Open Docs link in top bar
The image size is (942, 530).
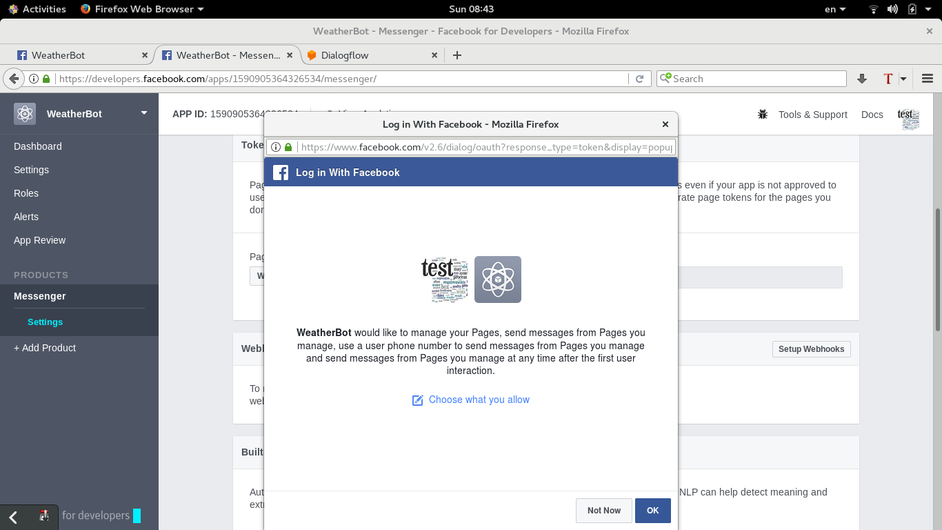(872, 115)
